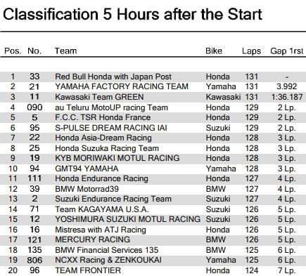
Task: Click YAMAHA FACTORY RACING TEAM team name
Action: (x=122, y=86)
